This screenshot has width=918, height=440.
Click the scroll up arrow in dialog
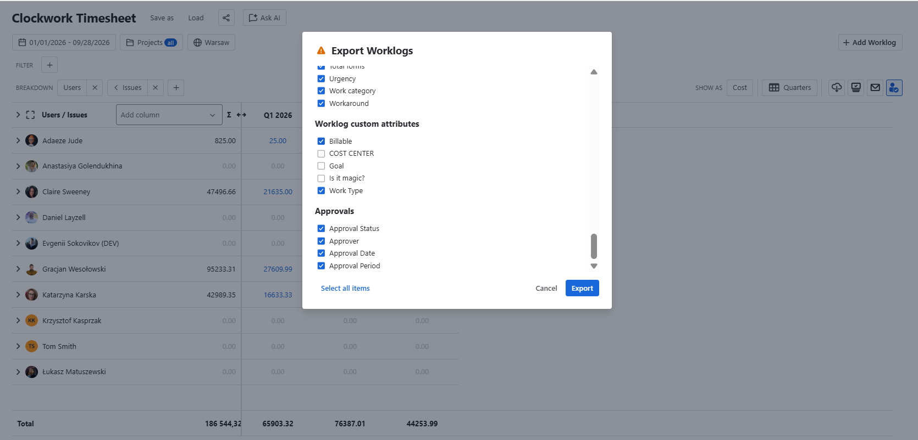coord(594,72)
